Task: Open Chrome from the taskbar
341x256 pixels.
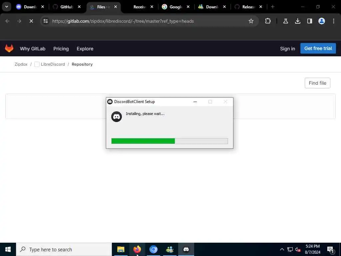Action: coord(153,249)
